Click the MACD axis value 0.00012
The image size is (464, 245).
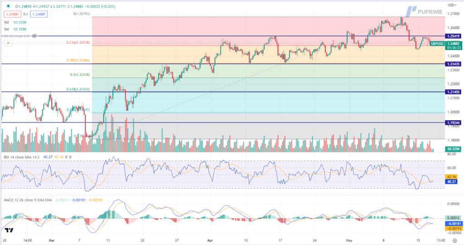pos(453,218)
